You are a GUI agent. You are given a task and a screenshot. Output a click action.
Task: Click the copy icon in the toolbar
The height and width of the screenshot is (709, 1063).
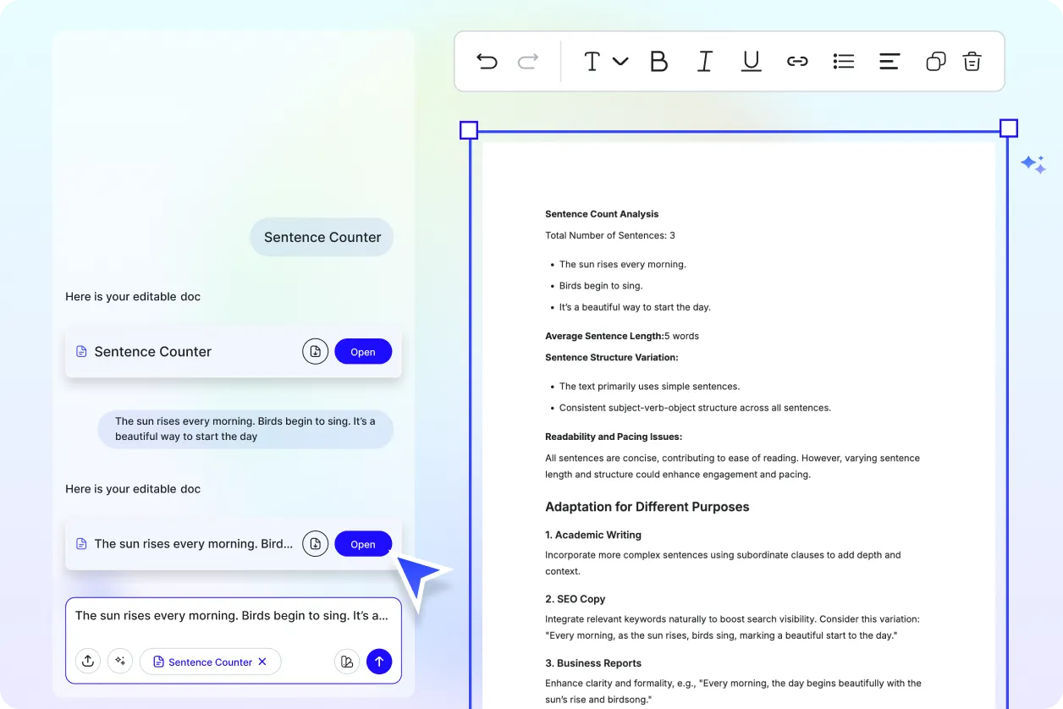[934, 61]
